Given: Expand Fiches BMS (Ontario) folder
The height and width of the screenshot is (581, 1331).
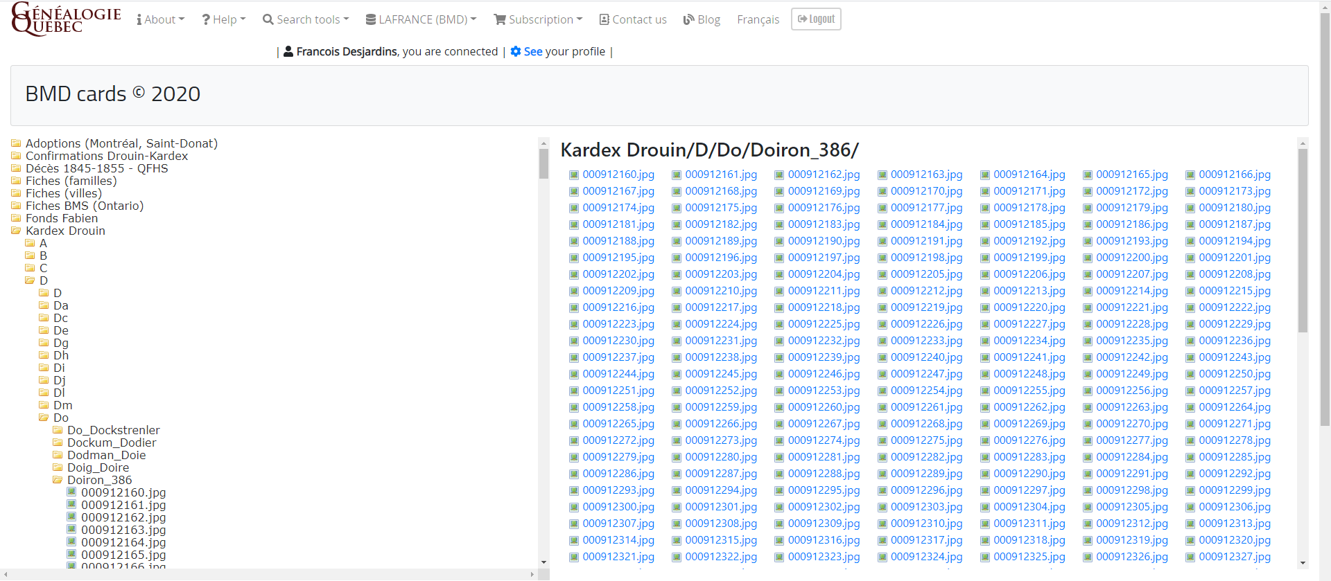Looking at the screenshot, I should coord(85,206).
